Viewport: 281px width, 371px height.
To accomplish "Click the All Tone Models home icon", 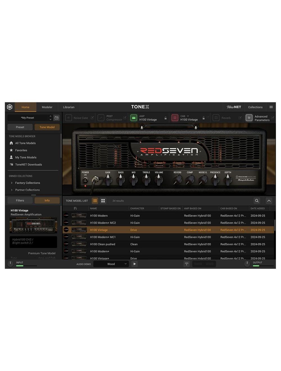I will (11, 143).
